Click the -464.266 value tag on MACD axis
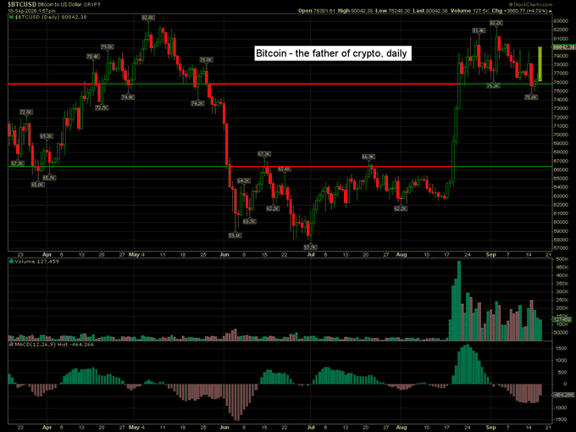 coord(563,395)
